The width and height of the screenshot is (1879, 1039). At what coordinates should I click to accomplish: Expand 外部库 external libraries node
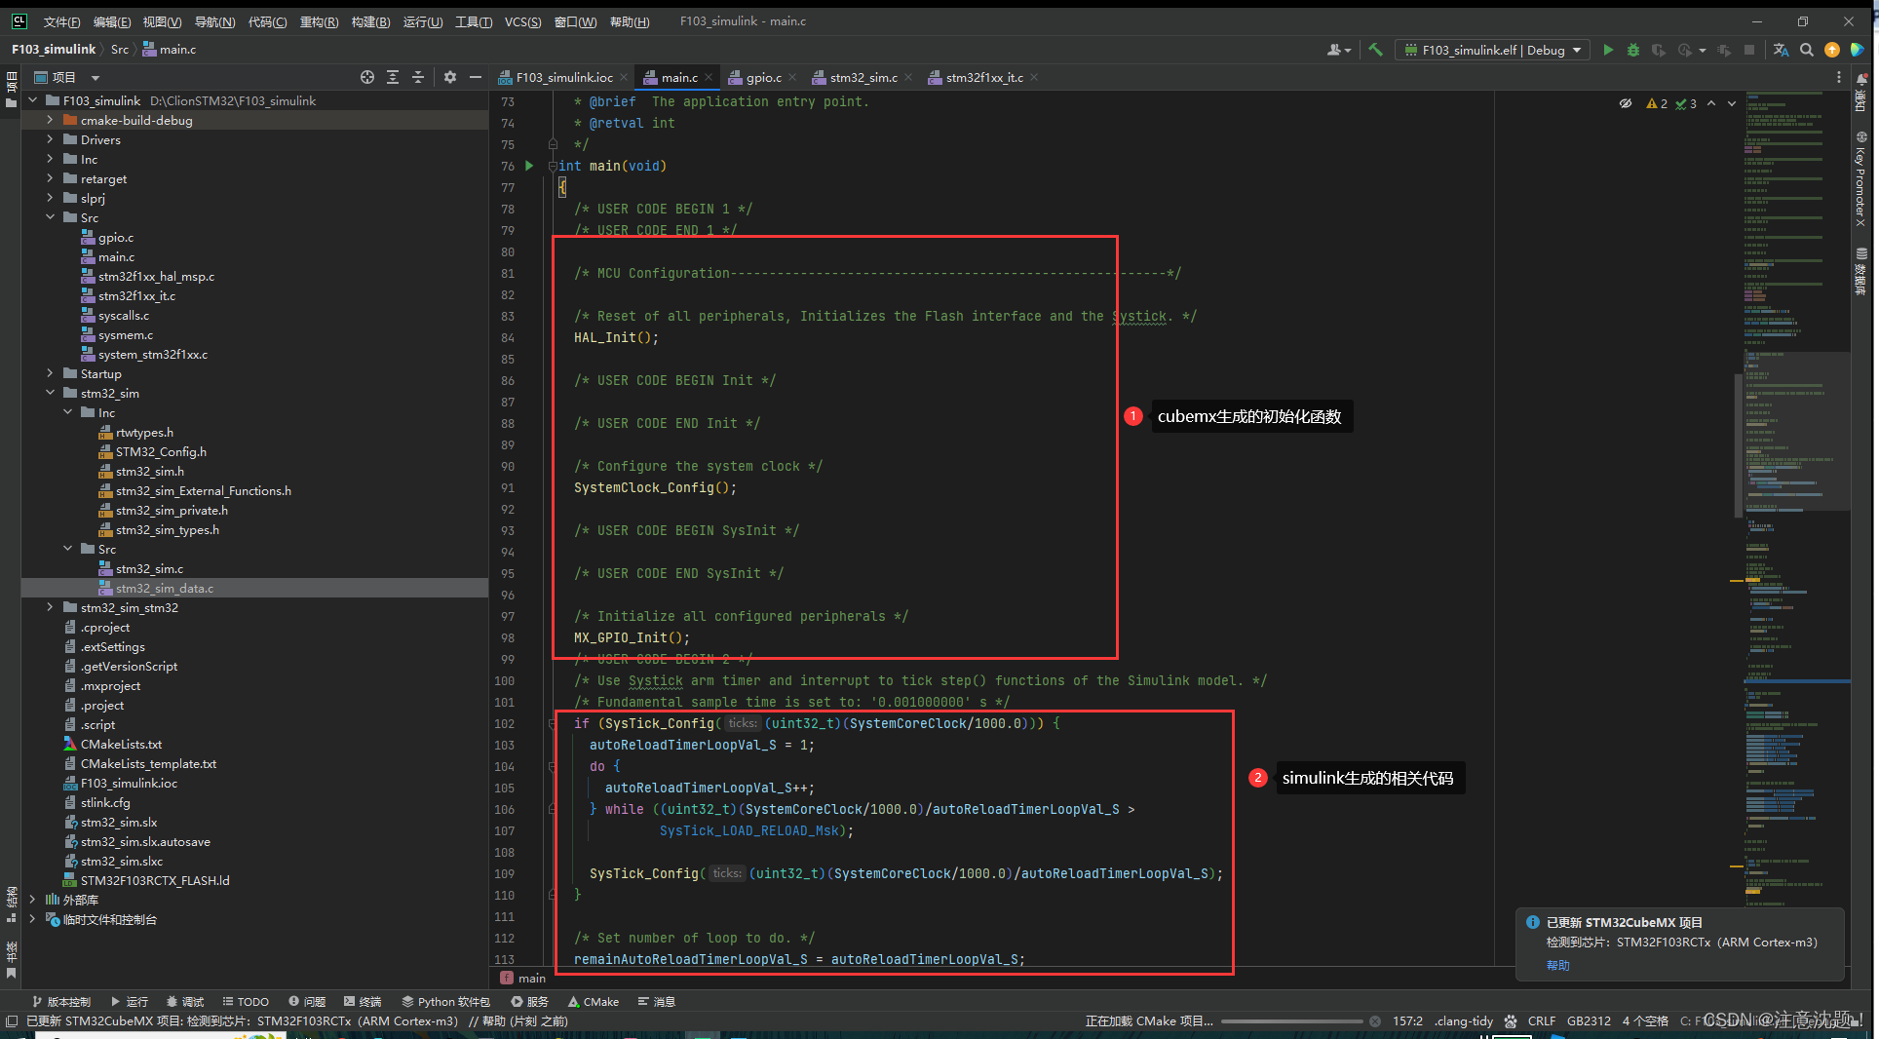click(32, 900)
